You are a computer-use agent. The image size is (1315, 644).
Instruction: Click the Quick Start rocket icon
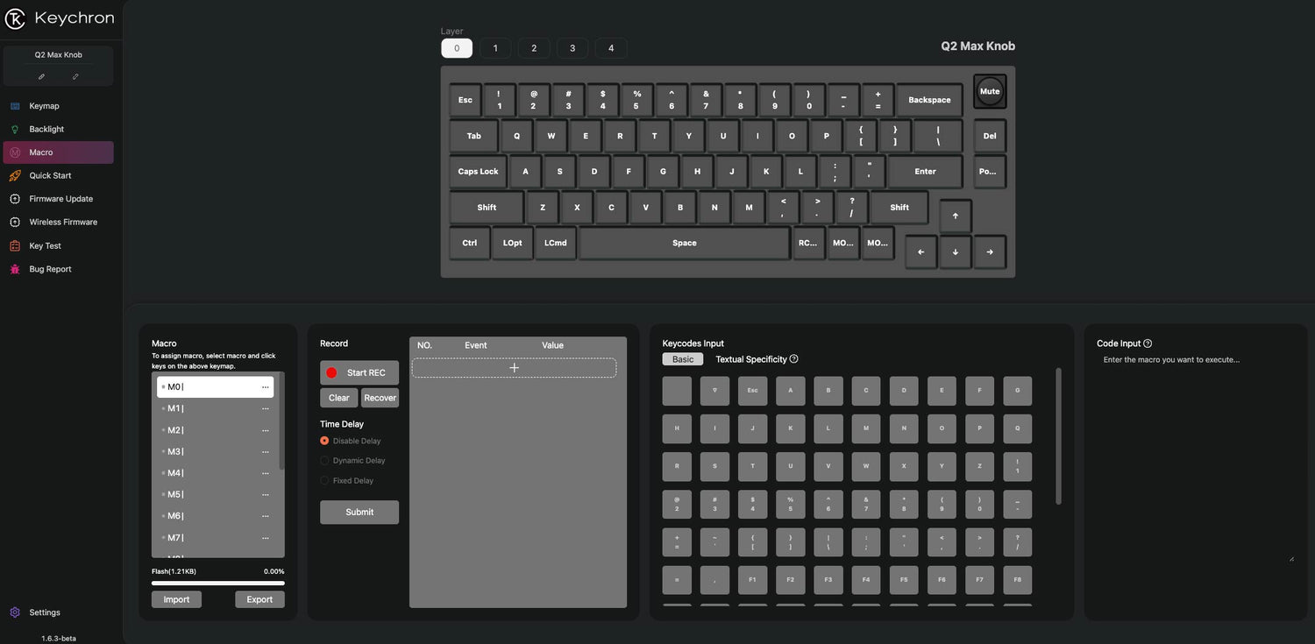click(15, 176)
